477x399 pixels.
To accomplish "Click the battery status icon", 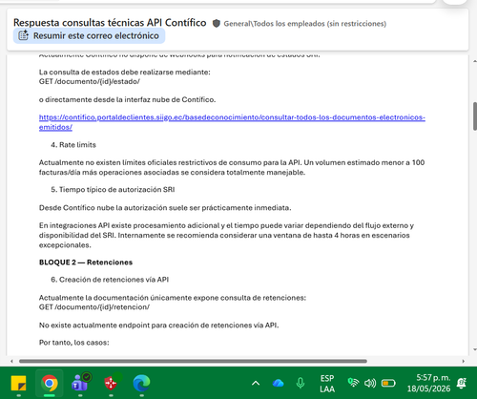I will point(388,383).
